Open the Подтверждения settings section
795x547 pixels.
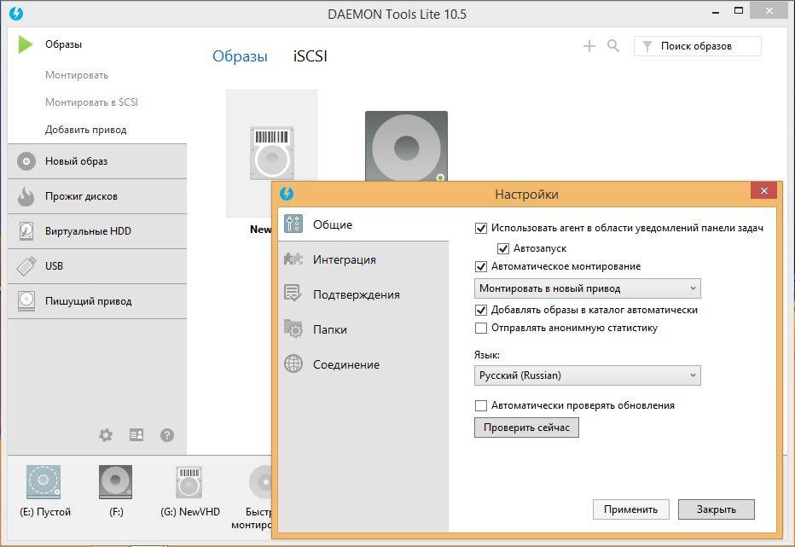tap(363, 294)
